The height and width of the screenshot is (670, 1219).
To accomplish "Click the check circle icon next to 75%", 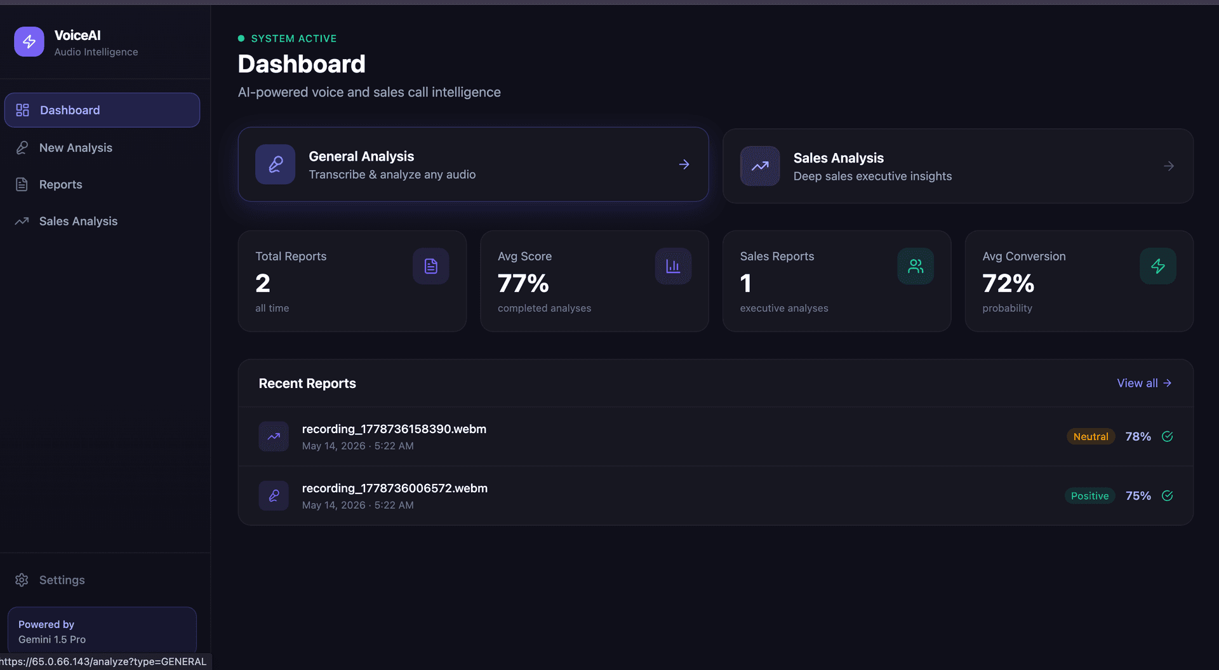I will point(1167,495).
